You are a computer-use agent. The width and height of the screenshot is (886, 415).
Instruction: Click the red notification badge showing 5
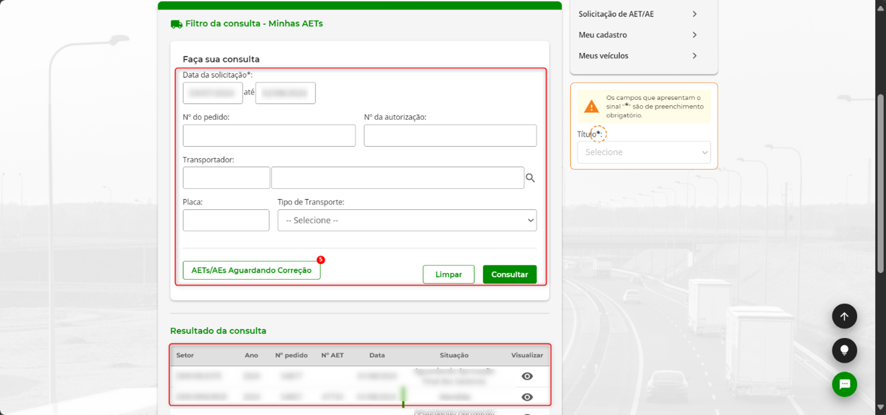coord(321,260)
